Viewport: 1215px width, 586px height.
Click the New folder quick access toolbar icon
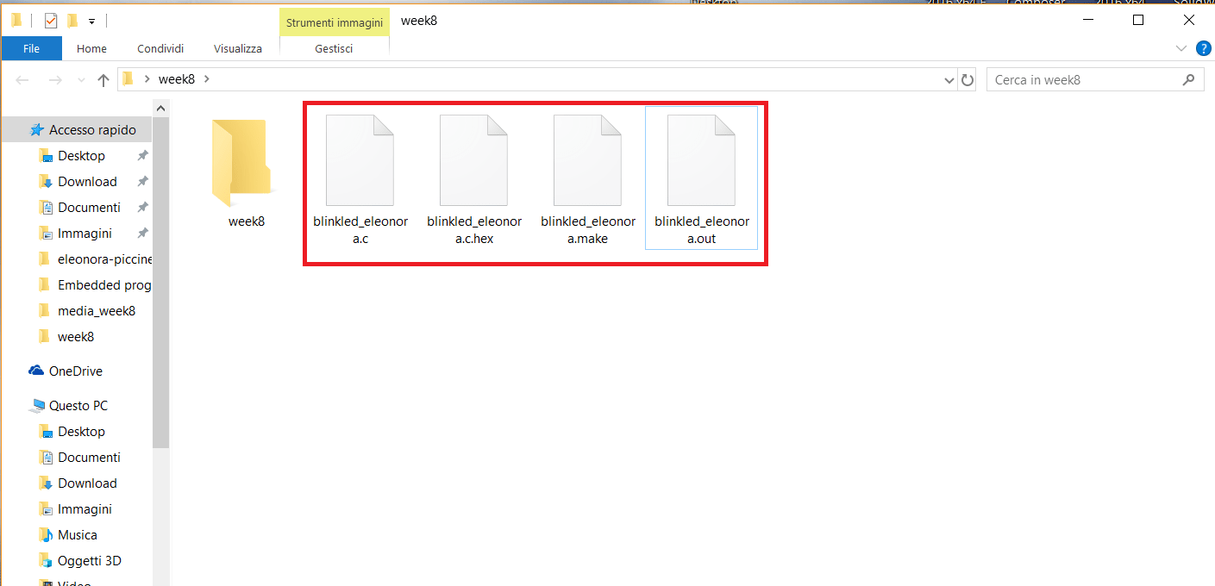72,21
